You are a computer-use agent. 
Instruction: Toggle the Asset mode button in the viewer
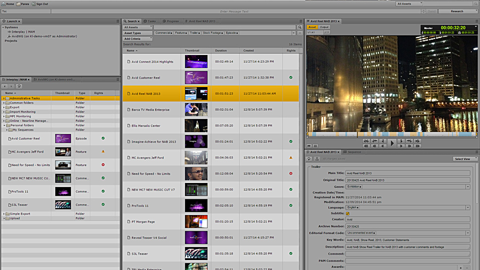(x=312, y=27)
